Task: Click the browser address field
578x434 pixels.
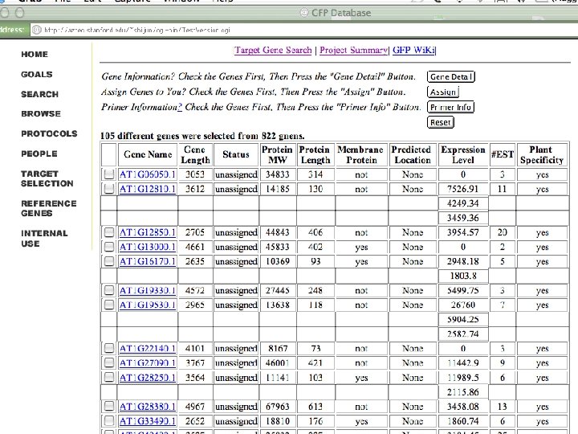Action: pyautogui.click(x=303, y=30)
